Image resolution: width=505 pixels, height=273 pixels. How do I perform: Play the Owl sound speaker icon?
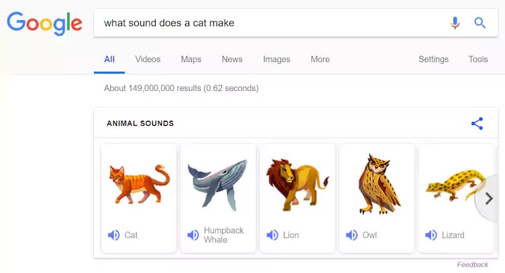pos(351,235)
